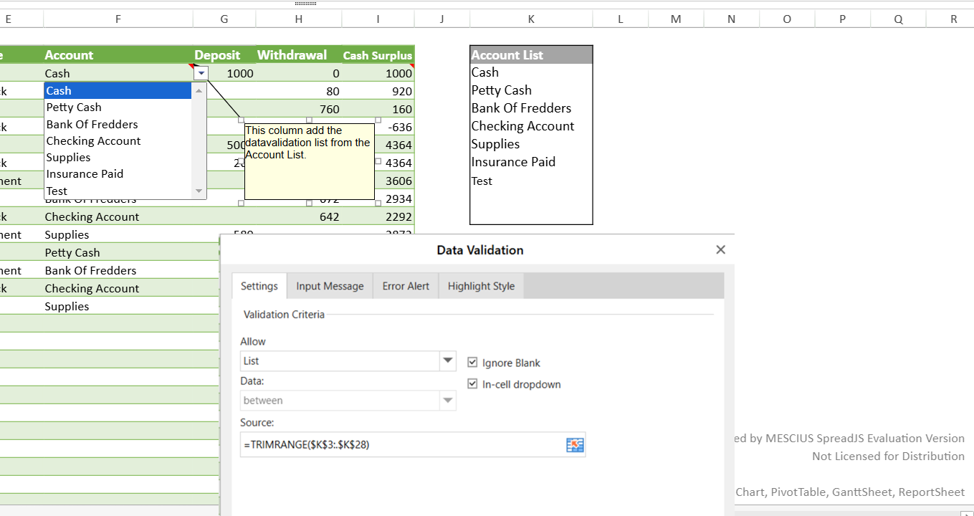The width and height of the screenshot is (974, 516).
Task: Close the Data Validation dialog
Action: (720, 249)
